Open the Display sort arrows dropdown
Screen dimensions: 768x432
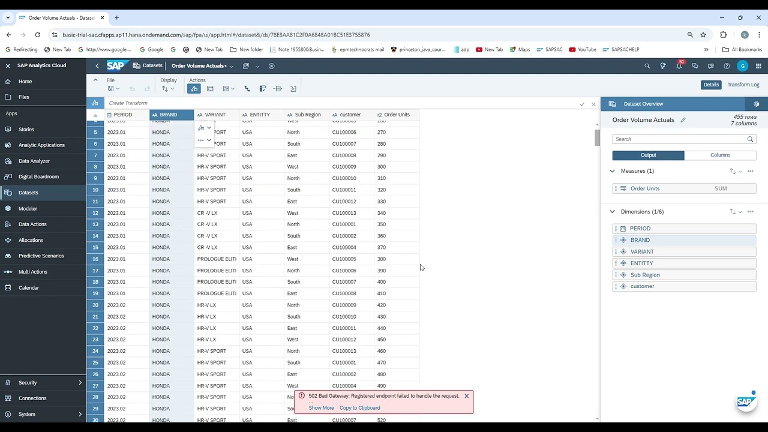pyautogui.click(x=168, y=89)
